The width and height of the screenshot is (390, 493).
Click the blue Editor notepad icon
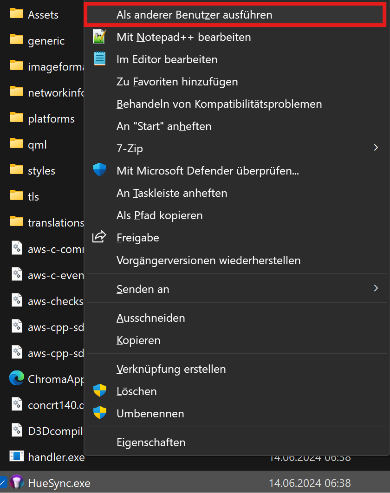click(100, 59)
